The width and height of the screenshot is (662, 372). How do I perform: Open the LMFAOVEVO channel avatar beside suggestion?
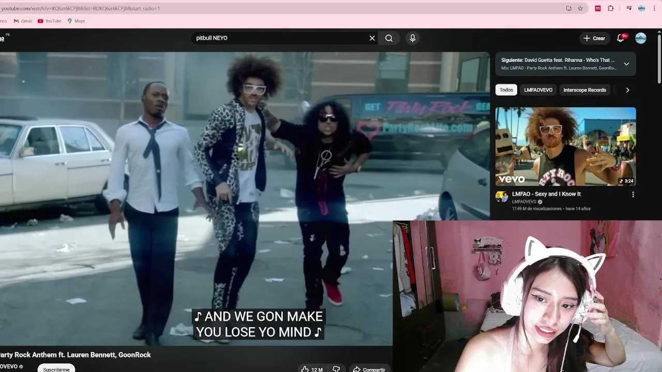tap(502, 196)
